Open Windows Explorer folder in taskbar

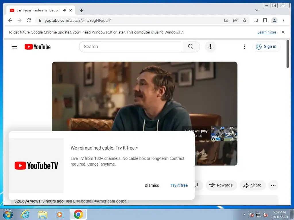(43, 214)
